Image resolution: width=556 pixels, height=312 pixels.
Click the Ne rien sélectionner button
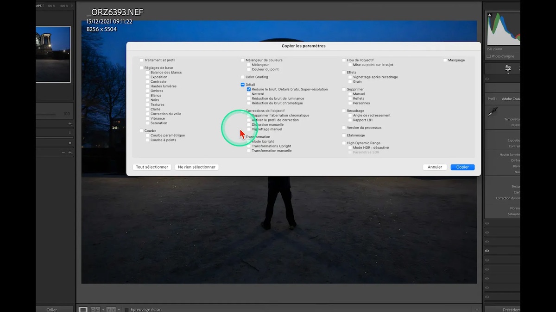[x=196, y=167]
